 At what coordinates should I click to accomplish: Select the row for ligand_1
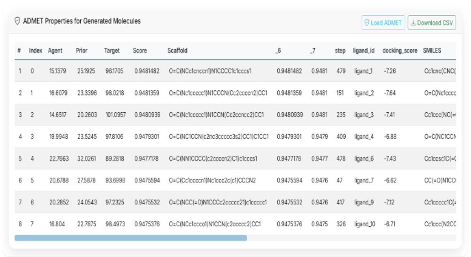coord(235,71)
